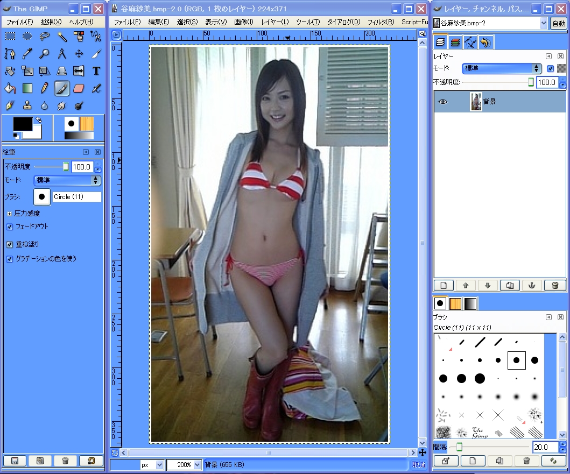570x474 pixels.
Task: Pick the Eraser tool
Action: click(79, 88)
